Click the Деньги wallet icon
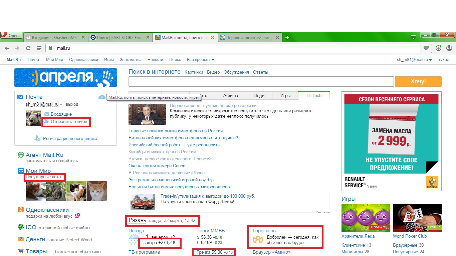This screenshot has height=256, width=456. (x=21, y=239)
